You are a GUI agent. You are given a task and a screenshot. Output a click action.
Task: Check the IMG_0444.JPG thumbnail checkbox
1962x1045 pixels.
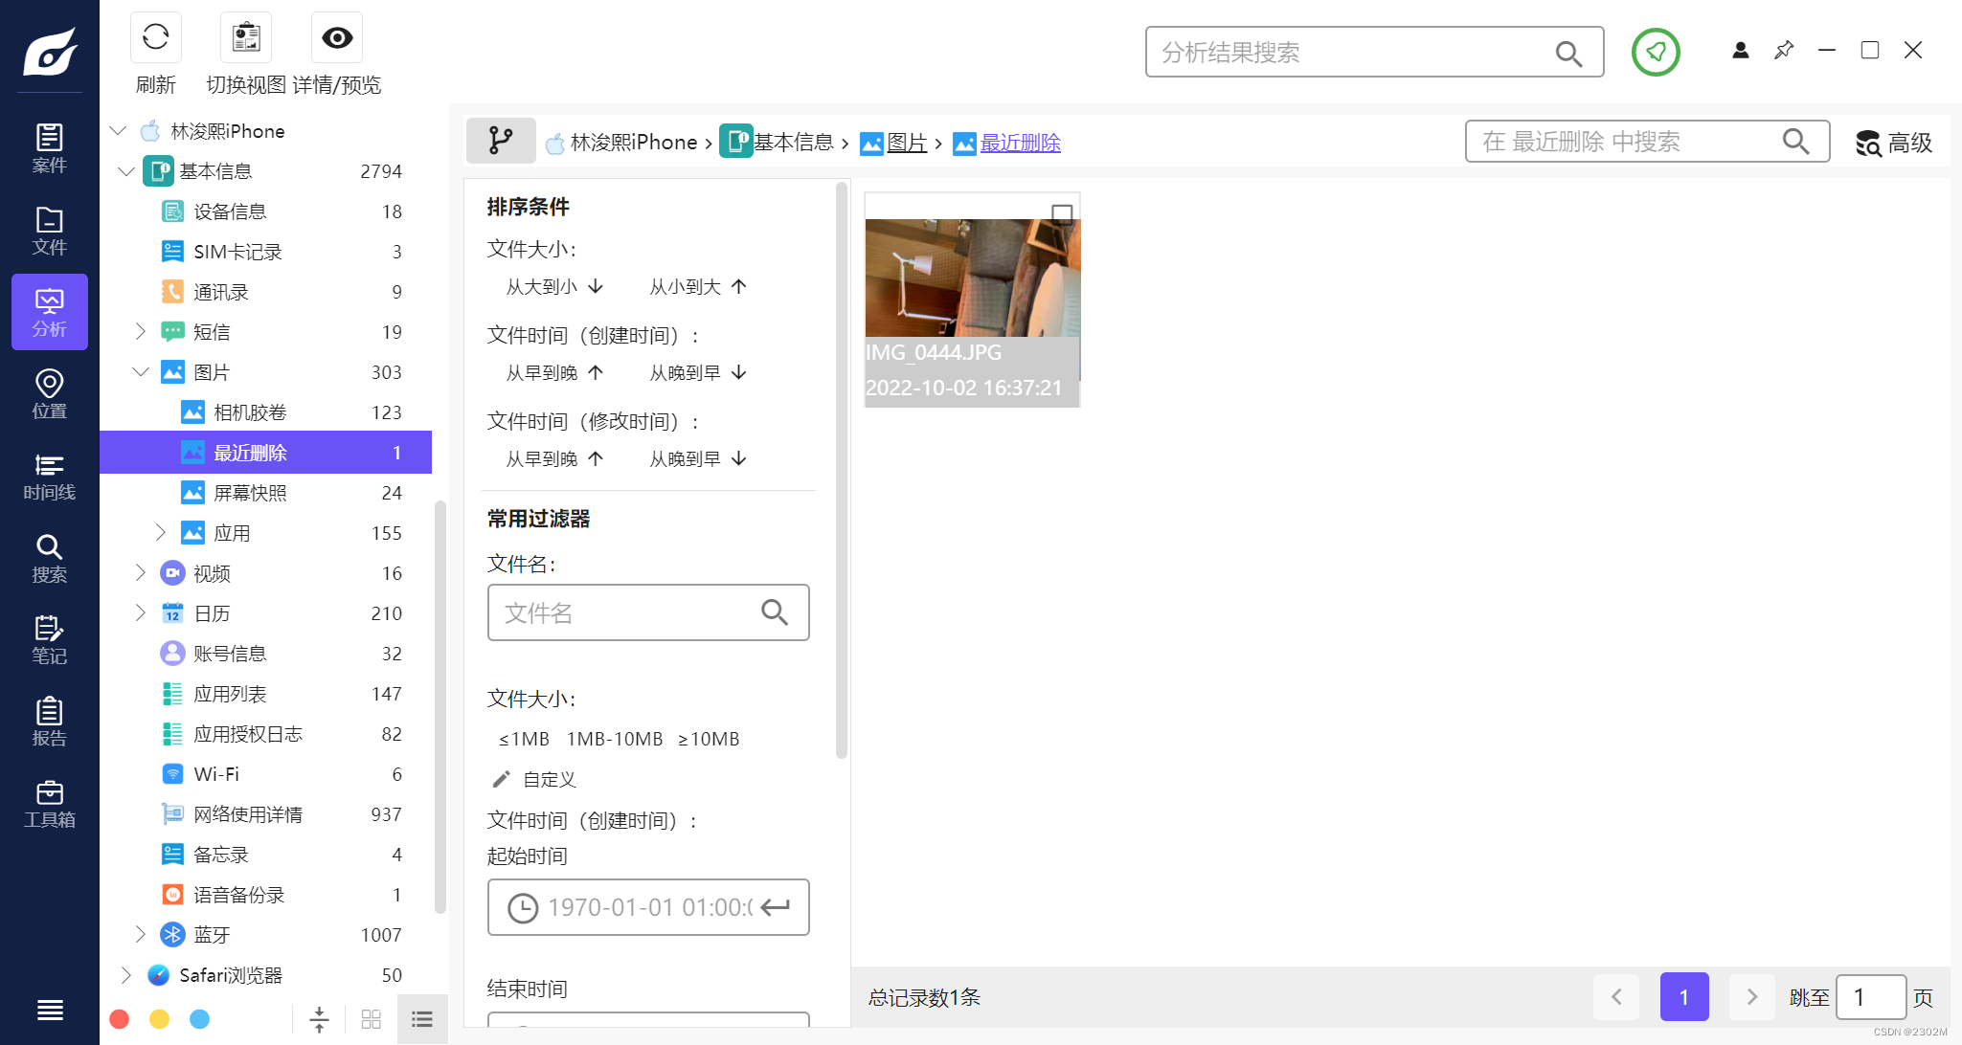pos(1061,213)
